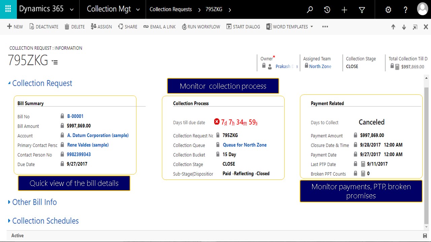The height and width of the screenshot is (242, 431).
Task: Open recent items history icon
Action: click(327, 10)
